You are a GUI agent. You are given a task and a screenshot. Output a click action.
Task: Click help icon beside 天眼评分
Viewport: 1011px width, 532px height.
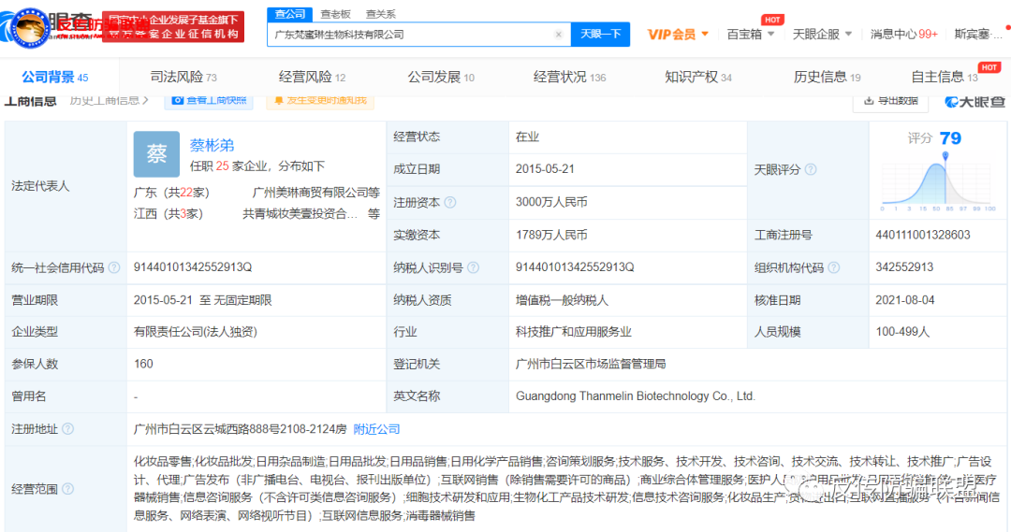[811, 169]
